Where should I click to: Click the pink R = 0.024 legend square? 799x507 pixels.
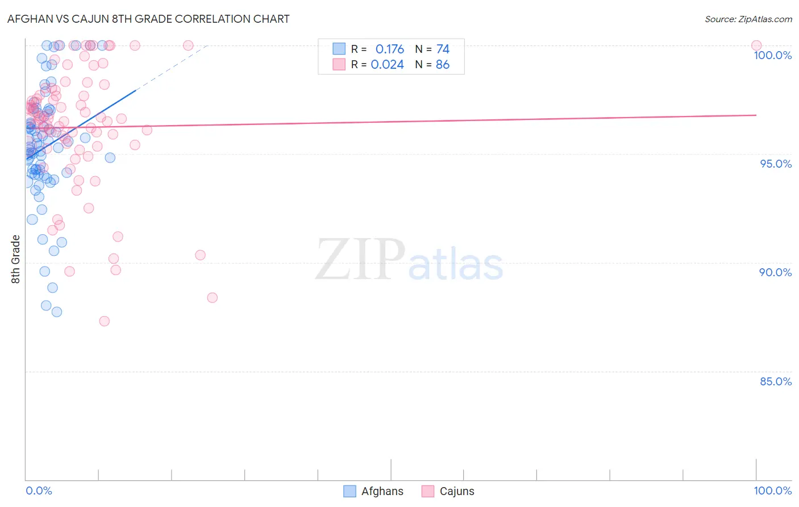tap(339, 64)
